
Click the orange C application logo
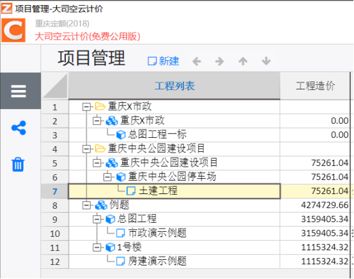click(13, 30)
